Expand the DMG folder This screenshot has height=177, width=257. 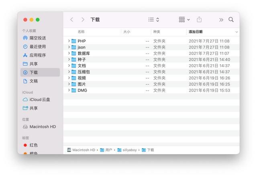tap(69, 90)
